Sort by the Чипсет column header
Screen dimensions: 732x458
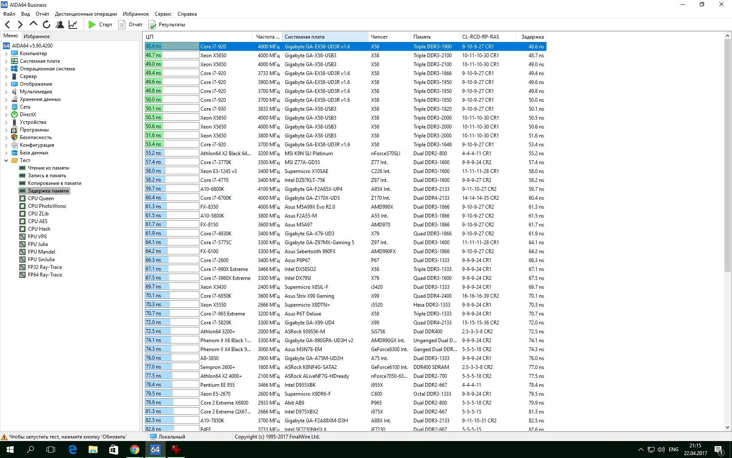(390, 37)
